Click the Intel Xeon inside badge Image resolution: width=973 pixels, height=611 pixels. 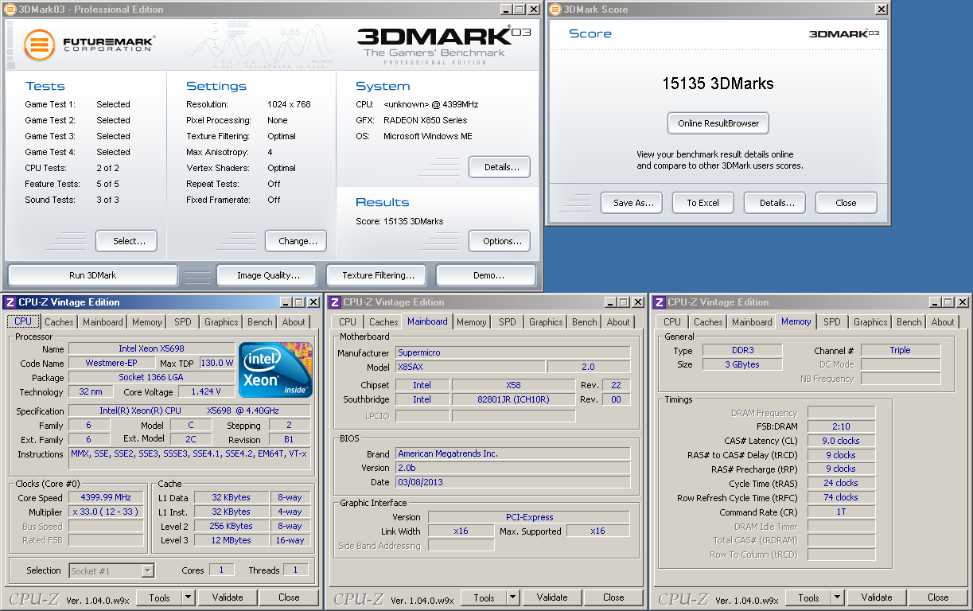[275, 370]
